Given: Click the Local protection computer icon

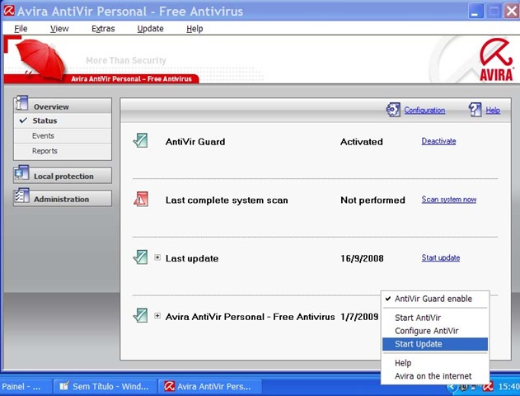Looking at the screenshot, I should (x=21, y=172).
